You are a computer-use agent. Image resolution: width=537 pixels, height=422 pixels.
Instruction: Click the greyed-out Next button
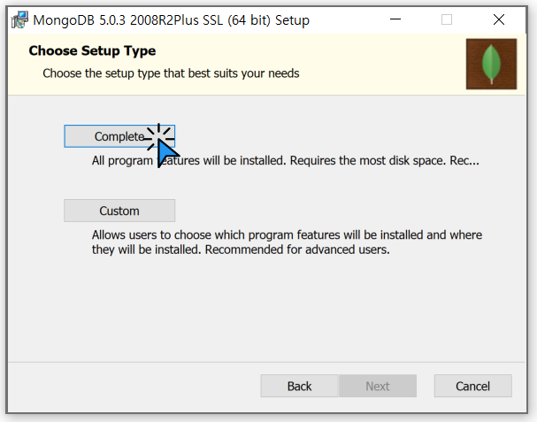coord(378,386)
